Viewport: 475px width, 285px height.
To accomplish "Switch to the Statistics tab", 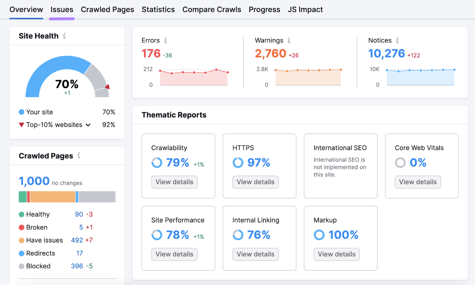I will tap(158, 9).
